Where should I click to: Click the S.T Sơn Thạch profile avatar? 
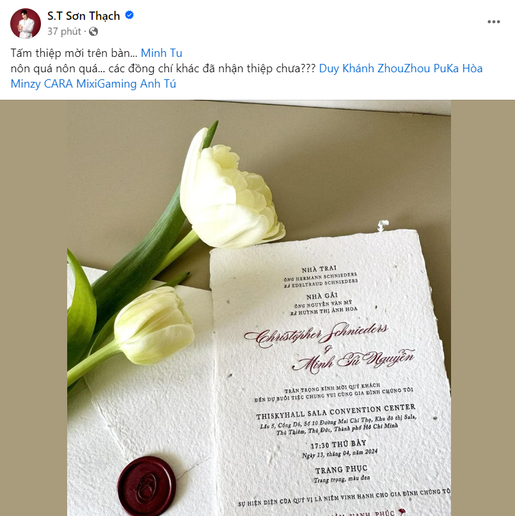point(26,23)
